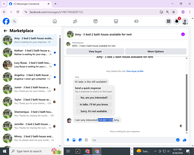The width and height of the screenshot is (194, 155).
Task: Open Taylor's conversation
Action: (x=29, y=102)
